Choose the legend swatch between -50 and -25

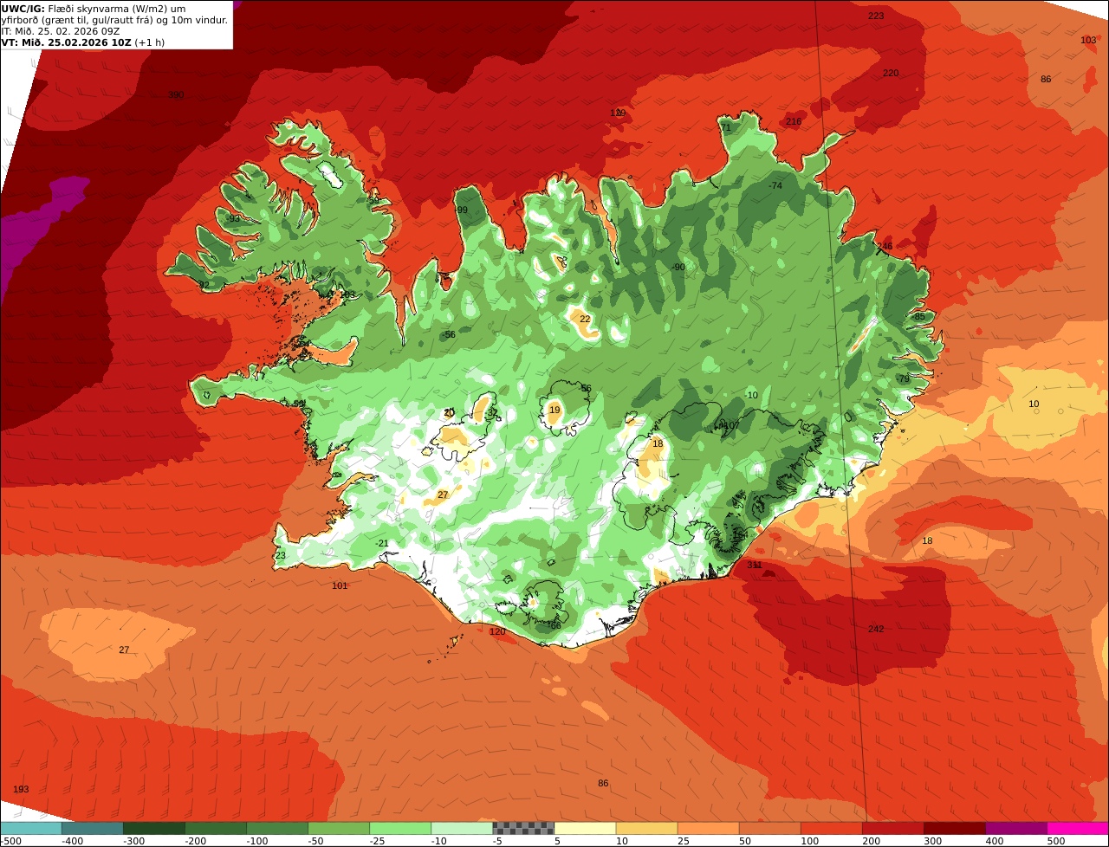(x=339, y=828)
